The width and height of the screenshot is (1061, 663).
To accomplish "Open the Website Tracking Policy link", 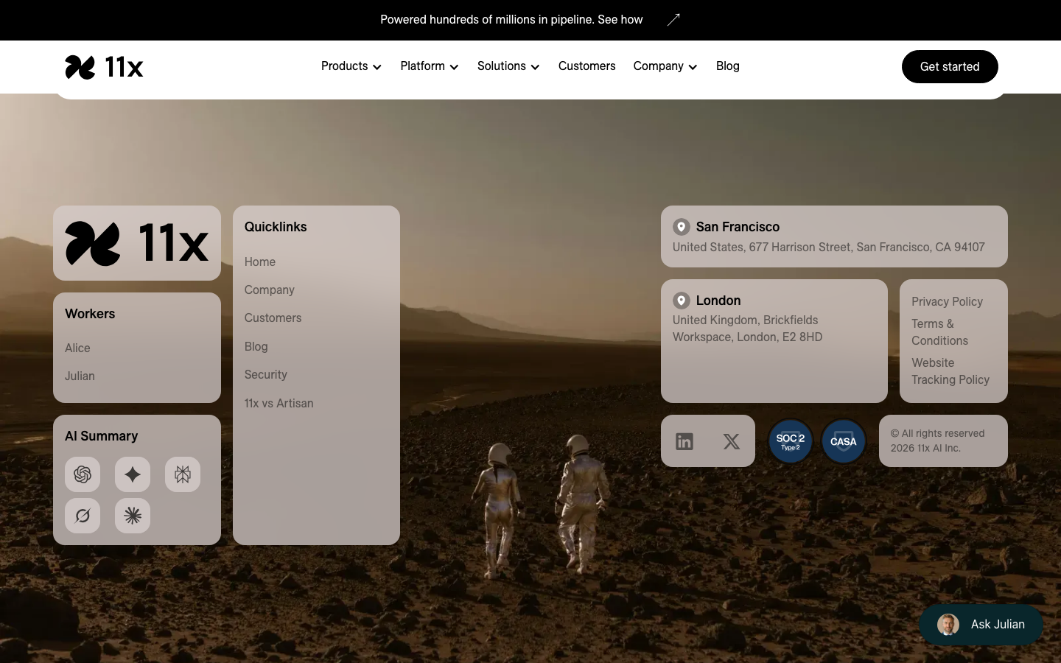I will 950,371.
